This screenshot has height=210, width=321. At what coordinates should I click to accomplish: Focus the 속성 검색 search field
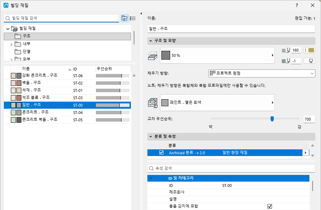pyautogui.click(x=231, y=168)
